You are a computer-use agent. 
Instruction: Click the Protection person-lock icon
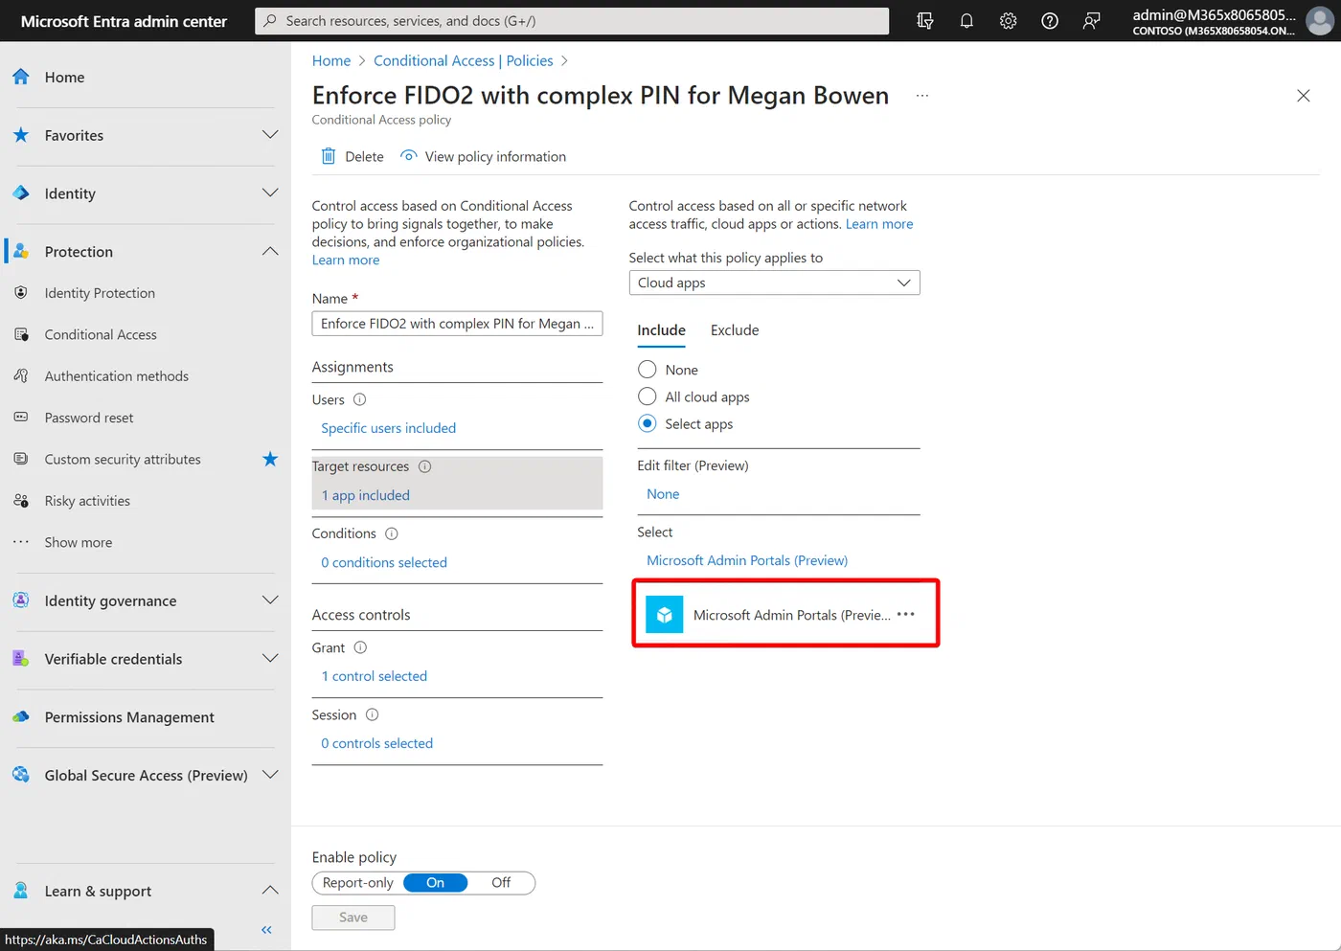(x=21, y=251)
